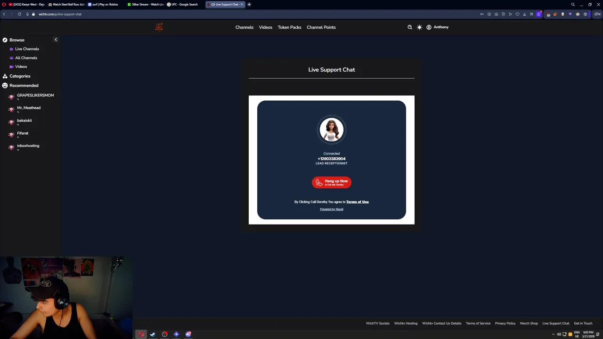Open Privacy Policy footer link

click(x=505, y=323)
